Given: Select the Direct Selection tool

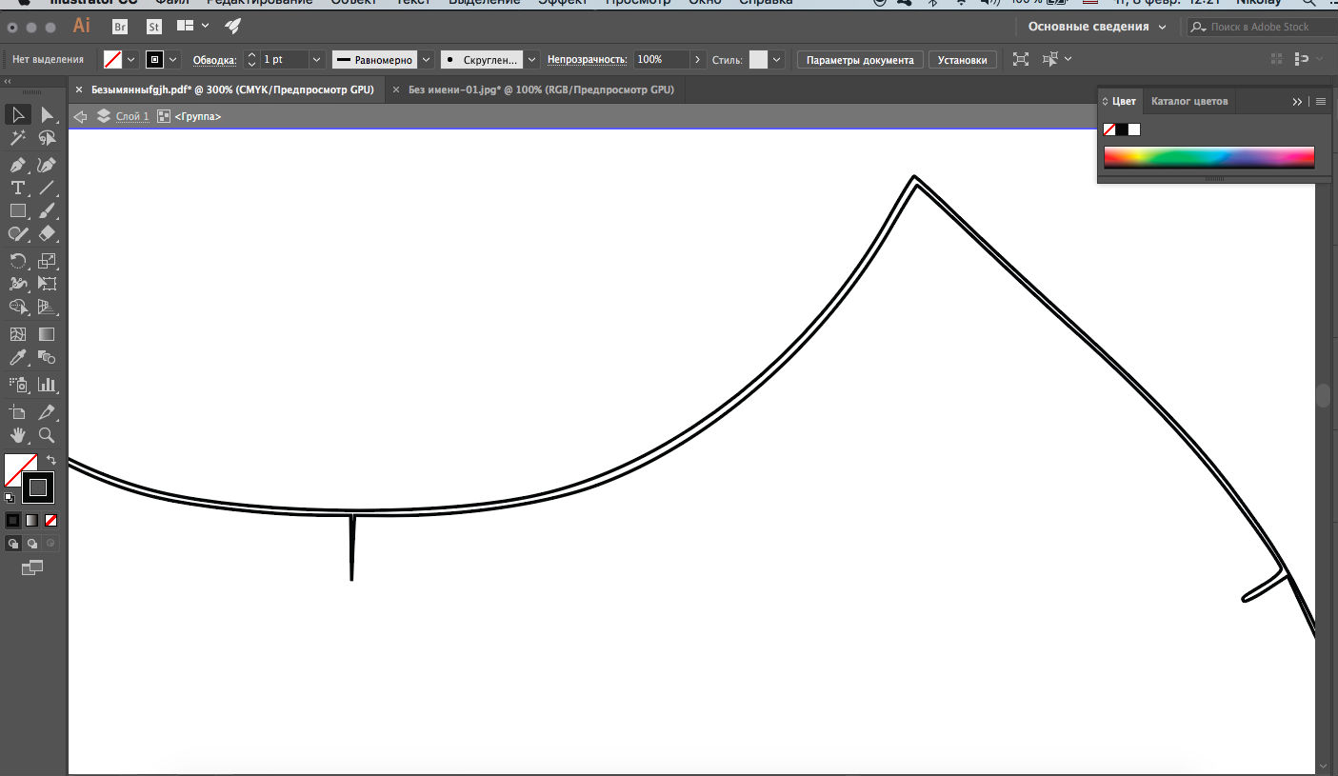Looking at the screenshot, I should click(47, 115).
